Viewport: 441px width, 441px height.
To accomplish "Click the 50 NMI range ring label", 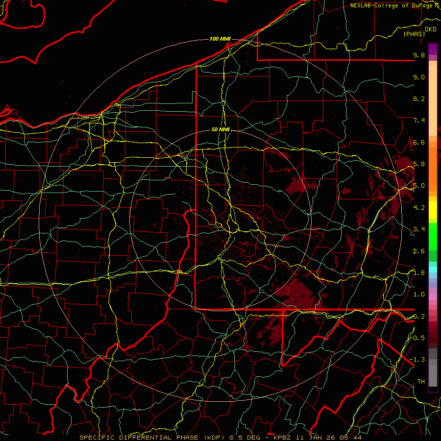I will tap(221, 130).
